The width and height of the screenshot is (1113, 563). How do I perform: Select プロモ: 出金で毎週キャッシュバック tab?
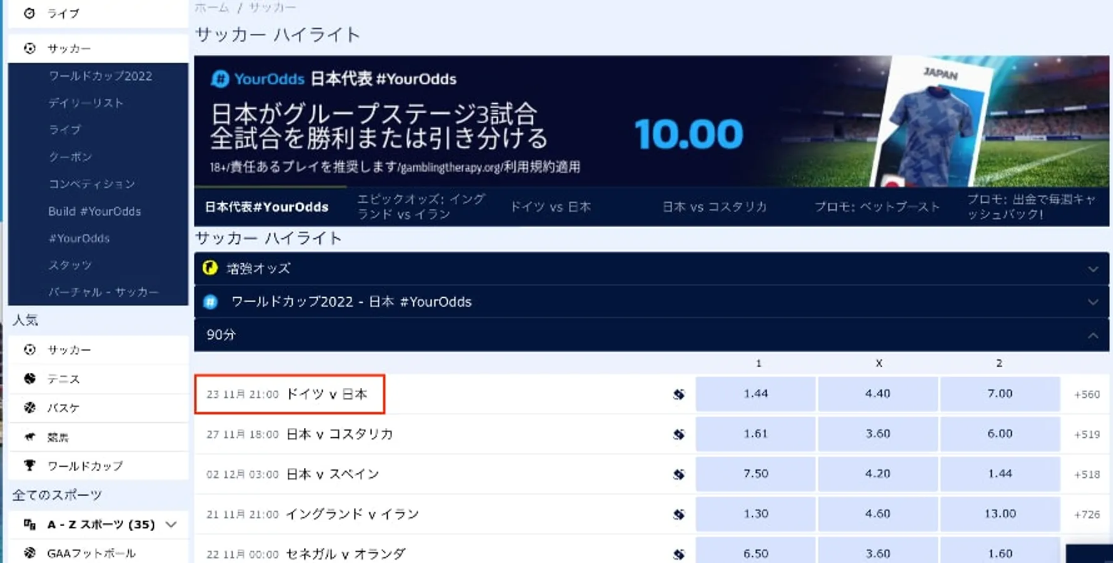pyautogui.click(x=1031, y=206)
